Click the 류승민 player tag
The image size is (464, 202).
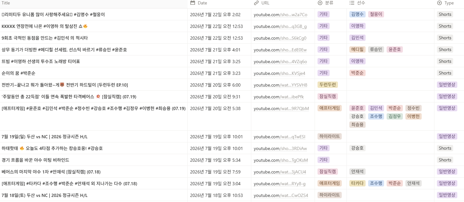click(x=376, y=49)
